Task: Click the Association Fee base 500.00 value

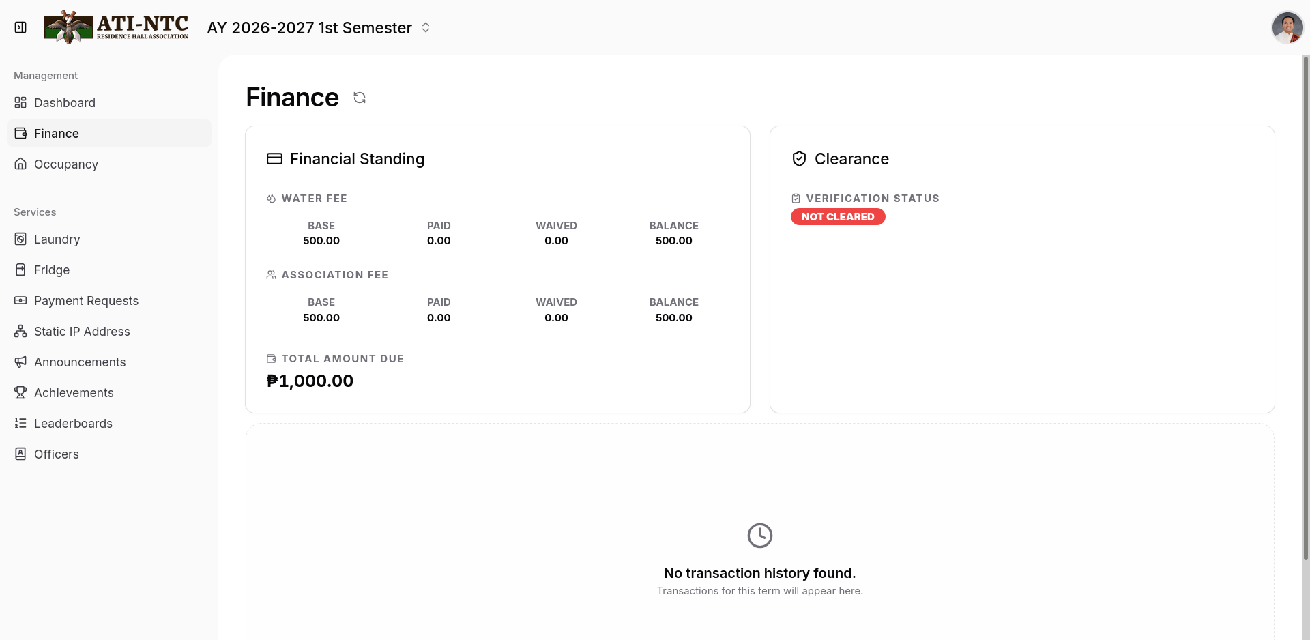Action: click(321, 318)
